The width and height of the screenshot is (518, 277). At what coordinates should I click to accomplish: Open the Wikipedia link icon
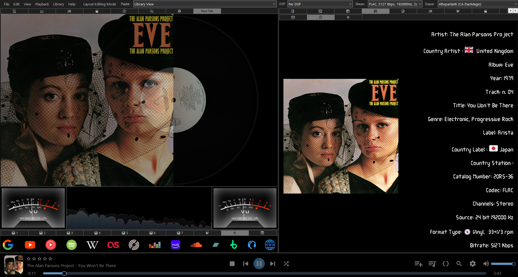click(x=92, y=245)
